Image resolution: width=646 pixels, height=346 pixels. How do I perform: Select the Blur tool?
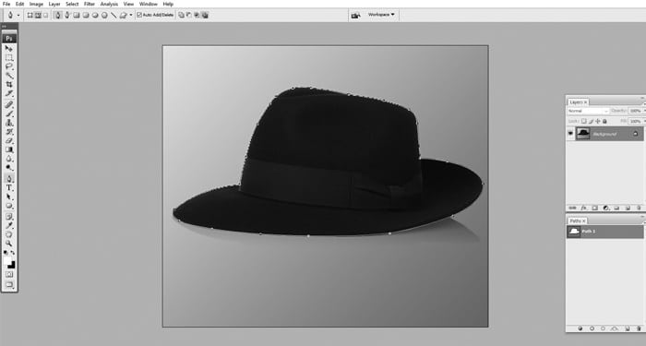tap(8, 159)
